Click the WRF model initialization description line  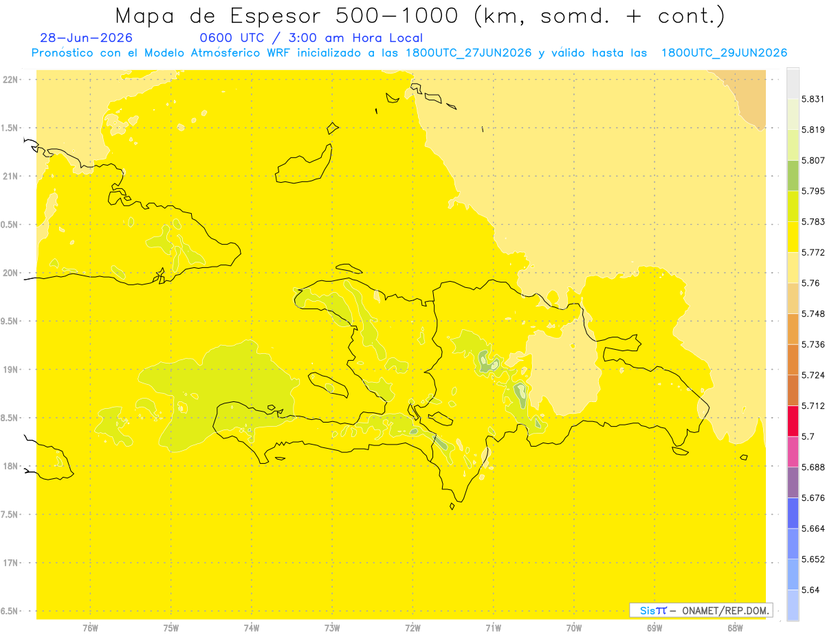tap(409, 53)
